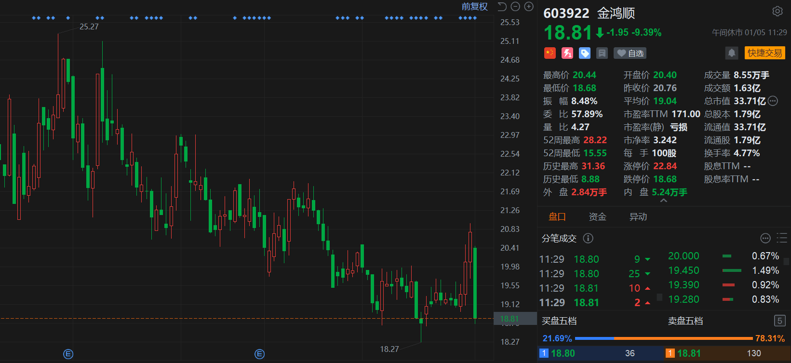Screen dimensions: 791x363
Task: Click the pink lightning margin icon
Action: (x=567, y=53)
